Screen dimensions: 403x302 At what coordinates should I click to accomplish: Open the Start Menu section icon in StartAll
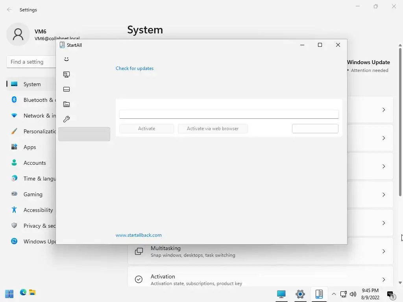66,74
